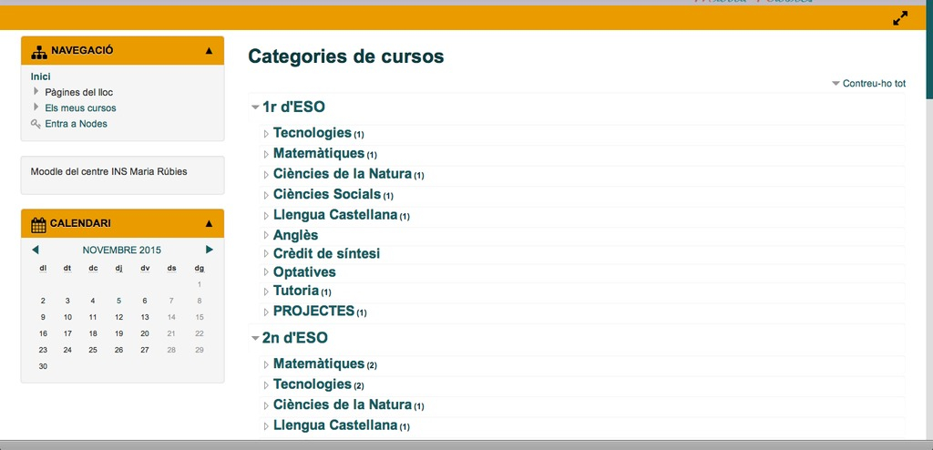The height and width of the screenshot is (450, 933).
Task: Expand Matemàtiques under 2n d'ESO
Action: 267,364
